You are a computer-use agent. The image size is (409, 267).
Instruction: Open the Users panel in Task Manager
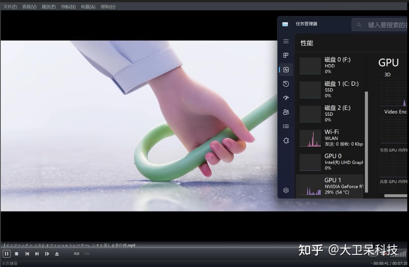pyautogui.click(x=285, y=112)
